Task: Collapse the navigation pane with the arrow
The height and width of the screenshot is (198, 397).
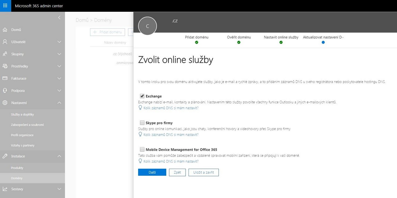Action: pyautogui.click(x=59, y=18)
